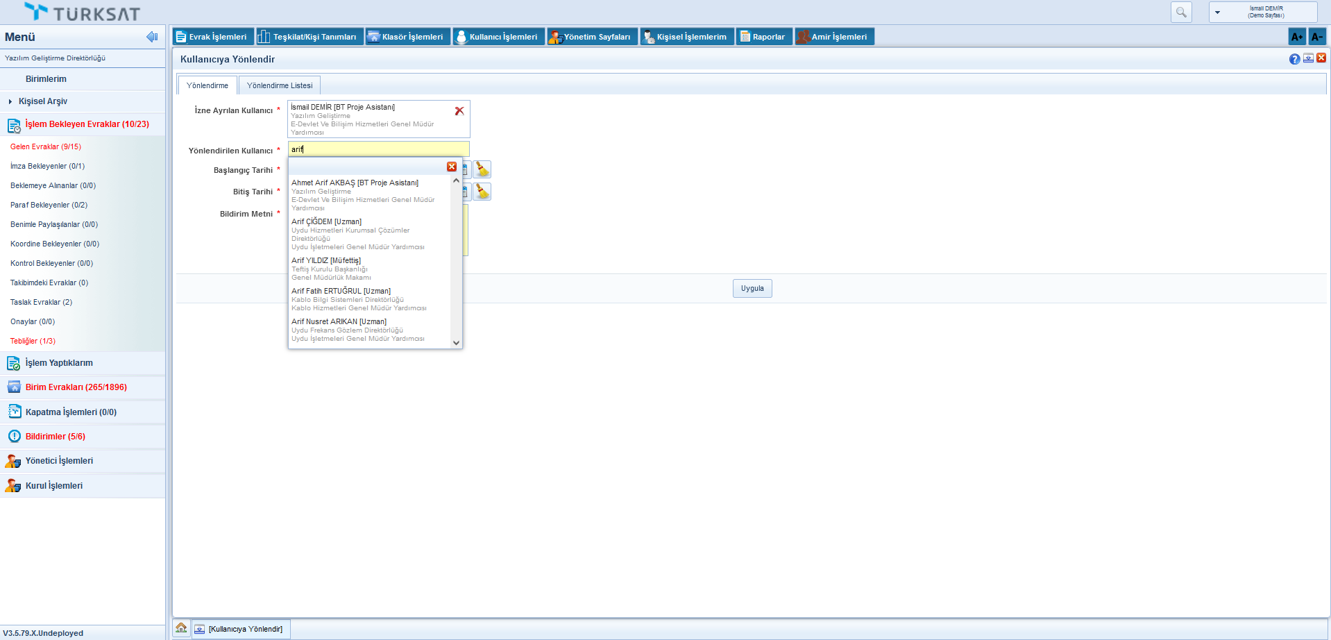Switch to the Yönlendirme Listesi tab

coord(280,85)
